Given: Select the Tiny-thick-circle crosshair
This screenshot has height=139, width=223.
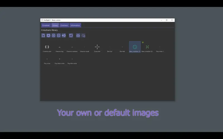Looking at the screenshot, I should coord(59,59).
